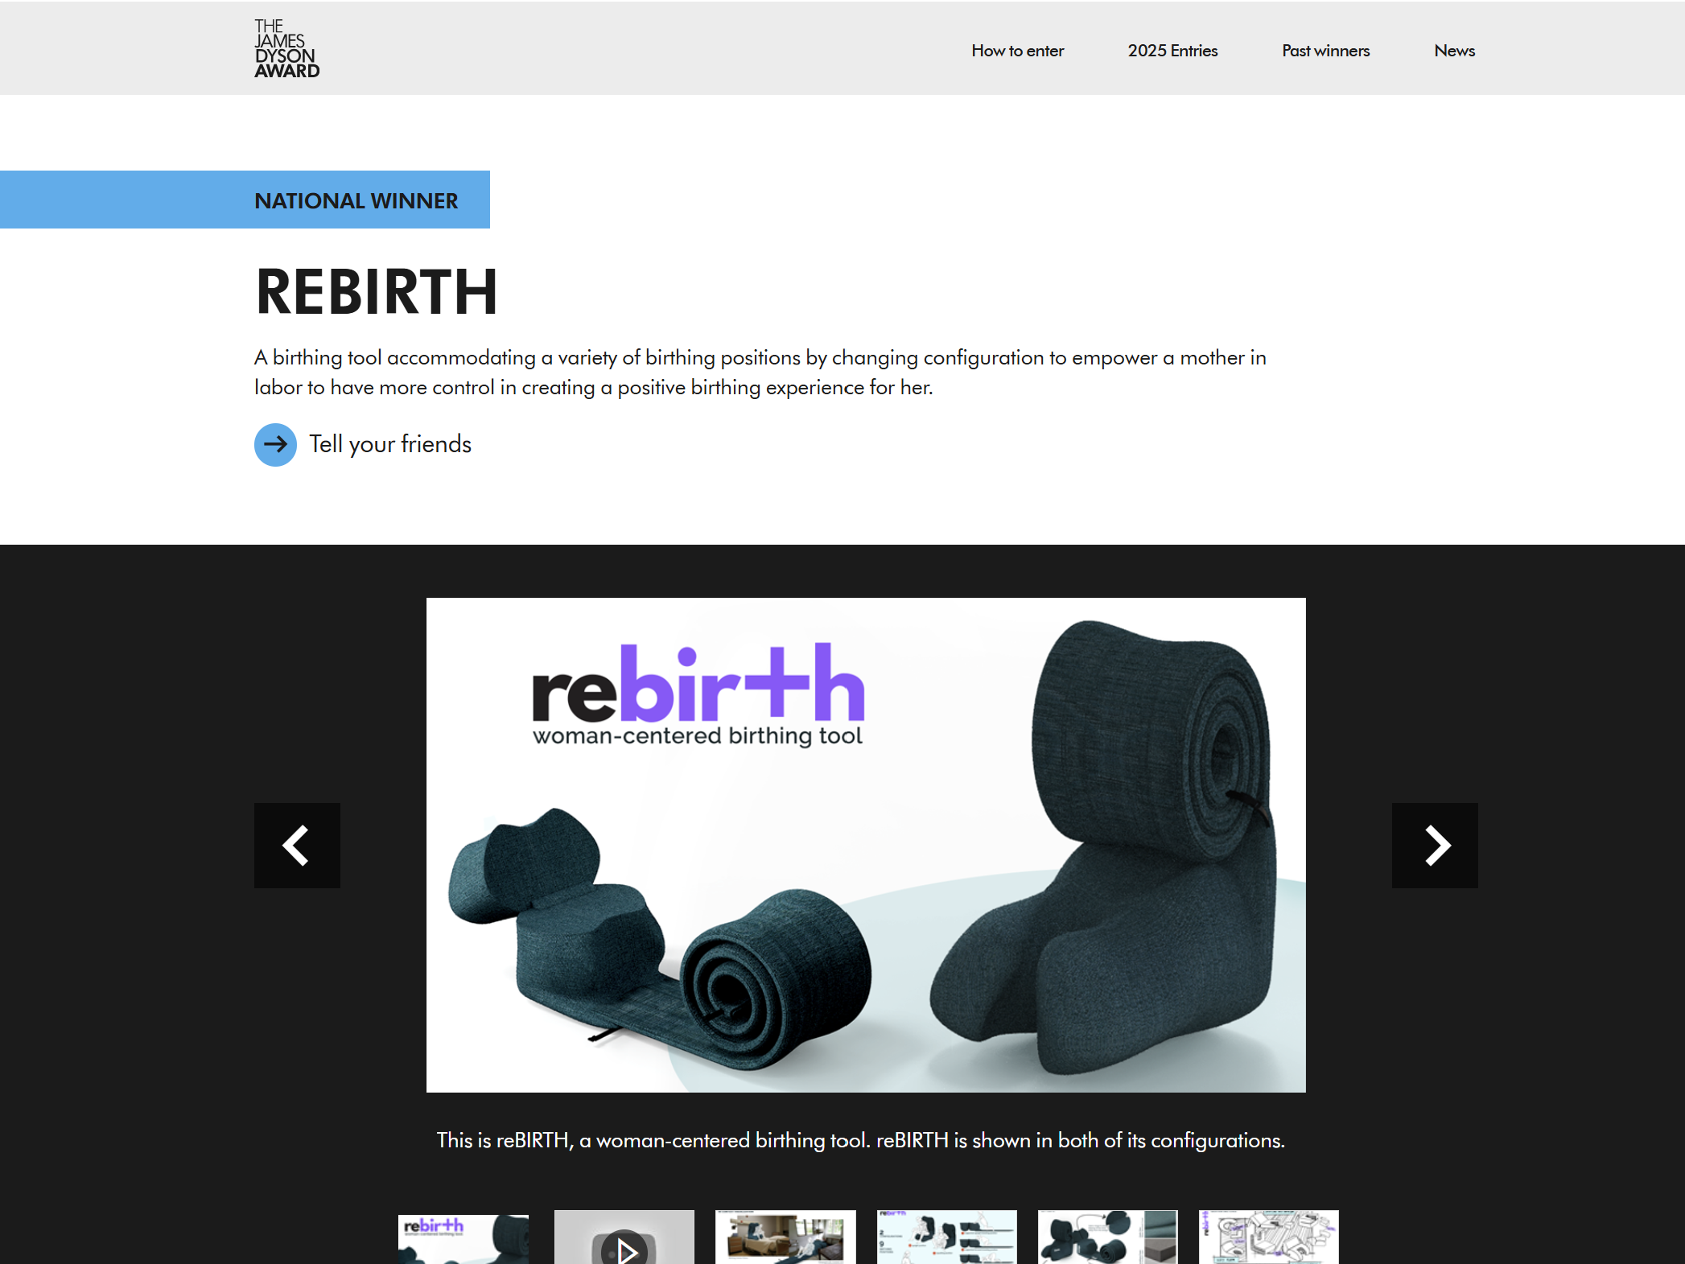The image size is (1685, 1264).
Task: Open Past winners in navigation
Action: [x=1325, y=51]
